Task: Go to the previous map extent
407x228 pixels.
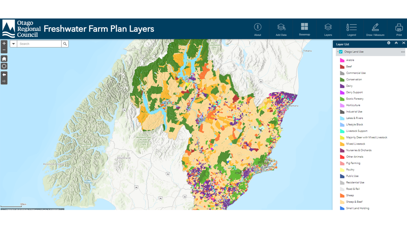Action: [x=4, y=75]
